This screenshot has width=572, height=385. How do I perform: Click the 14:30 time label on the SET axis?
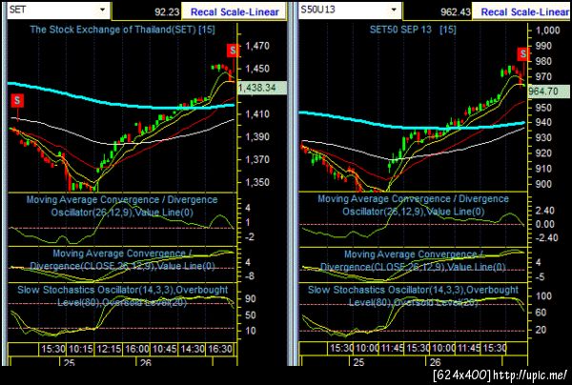193,349
